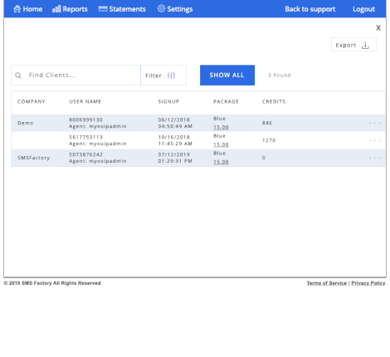The height and width of the screenshot is (357, 390).
Task: Click the Export download icon
Action: pos(365,45)
